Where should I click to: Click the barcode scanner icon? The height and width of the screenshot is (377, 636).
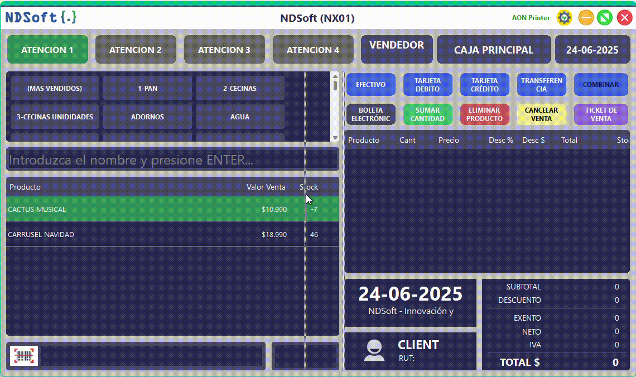[x=24, y=356]
